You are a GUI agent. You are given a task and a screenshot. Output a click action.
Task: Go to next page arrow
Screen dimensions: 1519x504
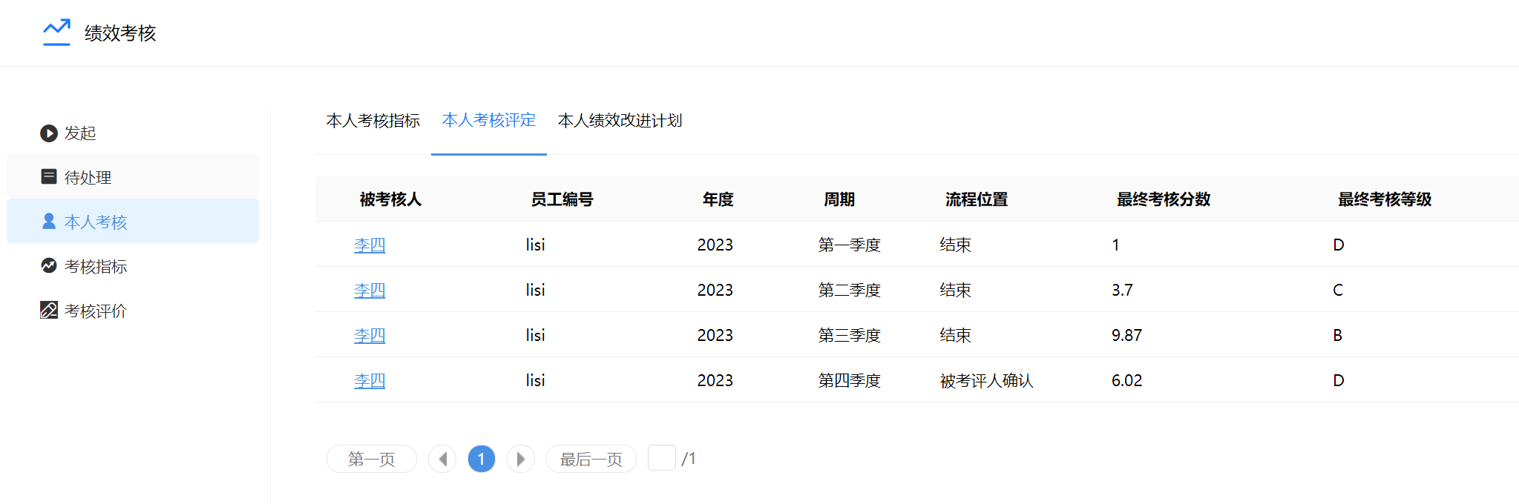[520, 459]
